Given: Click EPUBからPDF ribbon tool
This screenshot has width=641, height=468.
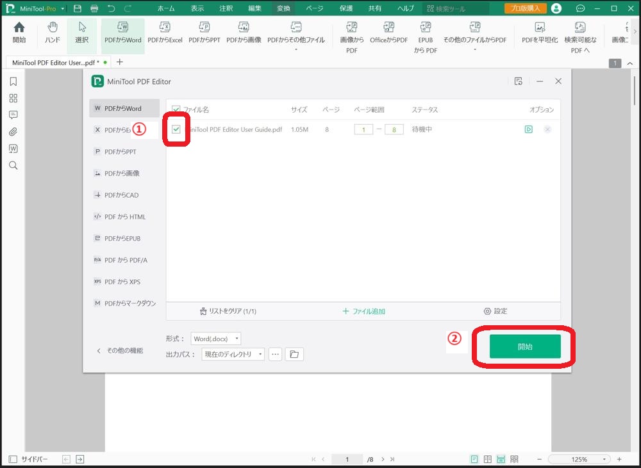Looking at the screenshot, I should point(425,38).
